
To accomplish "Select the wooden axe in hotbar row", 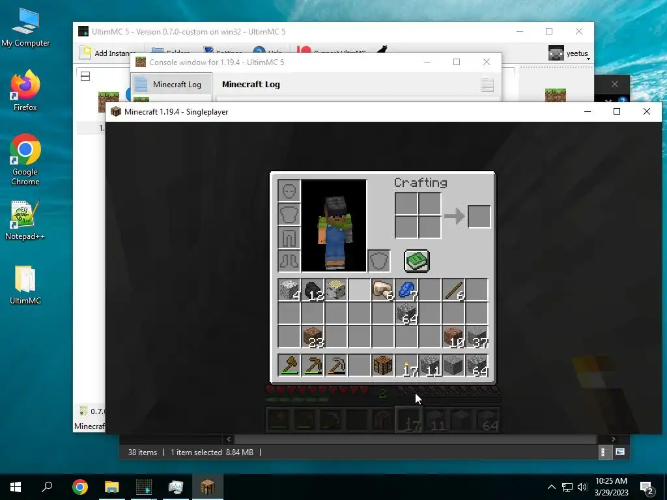I will point(289,365).
